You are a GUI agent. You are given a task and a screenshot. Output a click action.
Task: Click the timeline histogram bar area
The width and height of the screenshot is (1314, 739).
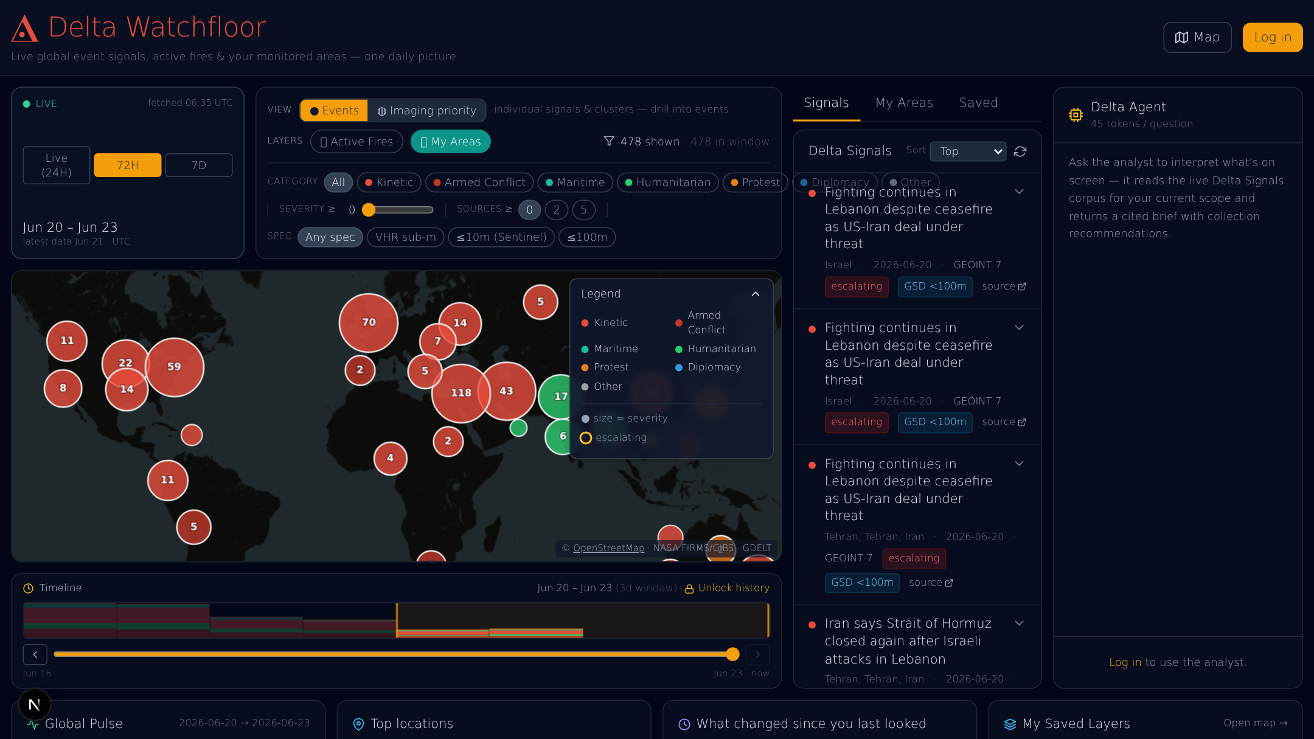pos(396,620)
